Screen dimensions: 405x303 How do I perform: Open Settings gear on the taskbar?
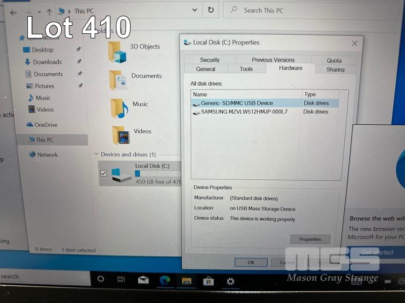(230, 281)
